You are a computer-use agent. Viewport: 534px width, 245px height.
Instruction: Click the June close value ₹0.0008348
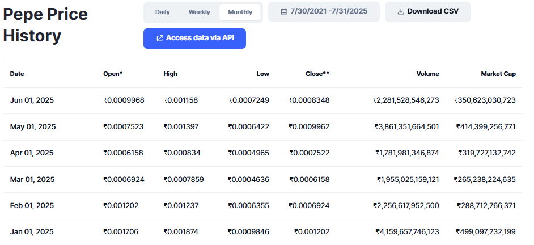309,100
